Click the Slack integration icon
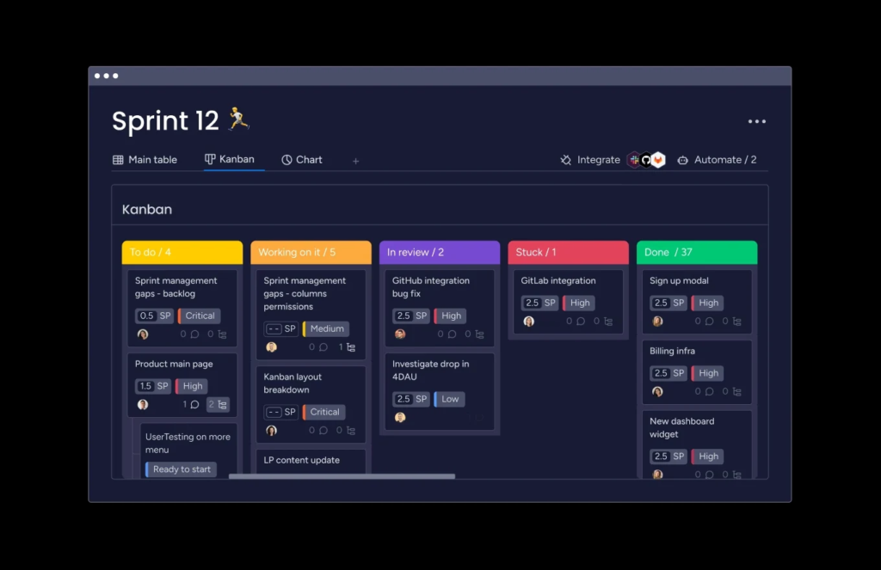The height and width of the screenshot is (570, 881). [634, 160]
